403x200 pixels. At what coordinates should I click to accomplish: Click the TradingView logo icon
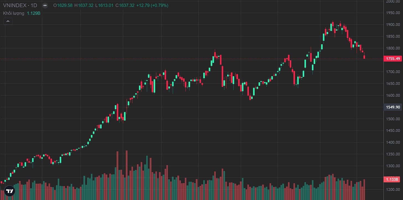pos(10,191)
